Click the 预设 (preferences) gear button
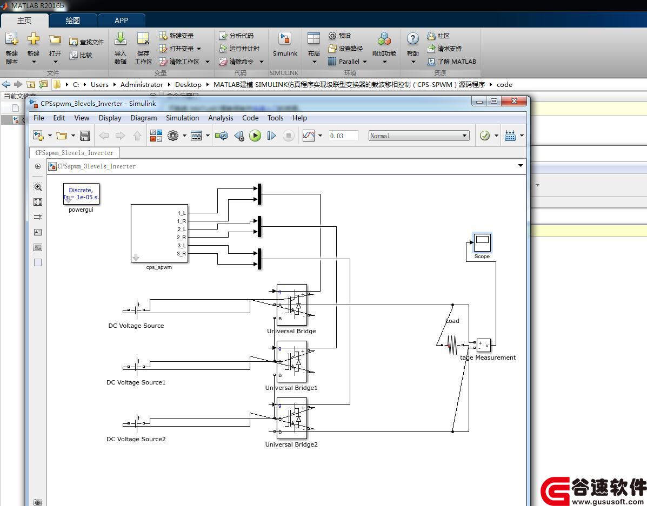This screenshot has width=647, height=506. pyautogui.click(x=339, y=36)
